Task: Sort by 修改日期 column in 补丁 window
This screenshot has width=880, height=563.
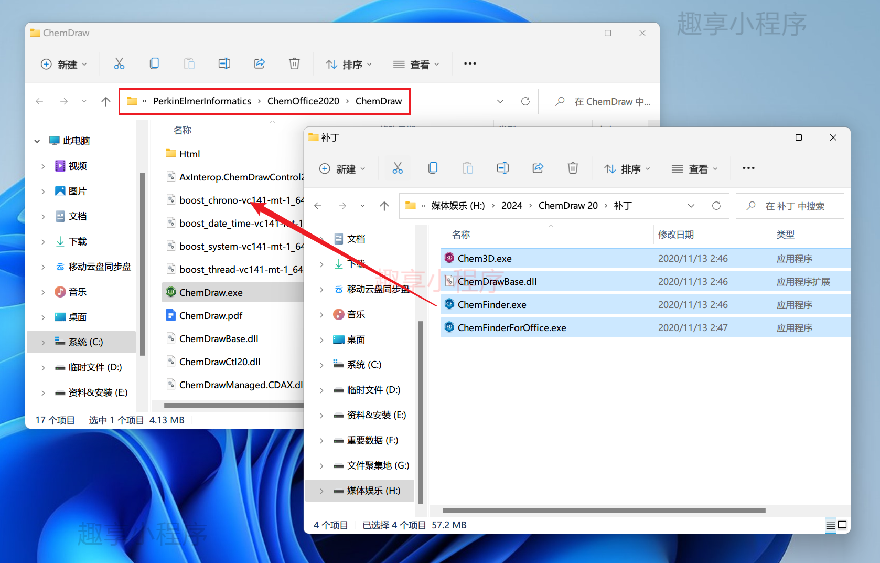Action: pyautogui.click(x=676, y=235)
